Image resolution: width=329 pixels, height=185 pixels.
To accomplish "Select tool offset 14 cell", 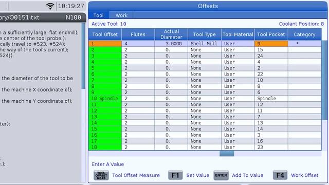I will [105, 123].
